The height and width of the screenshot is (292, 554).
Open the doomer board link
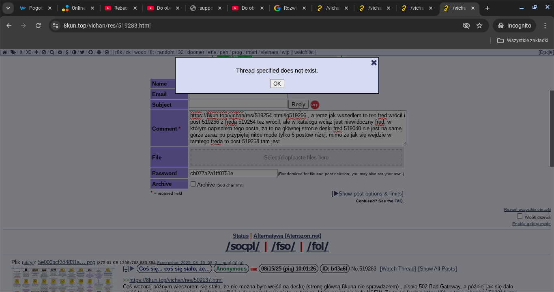coord(196,52)
